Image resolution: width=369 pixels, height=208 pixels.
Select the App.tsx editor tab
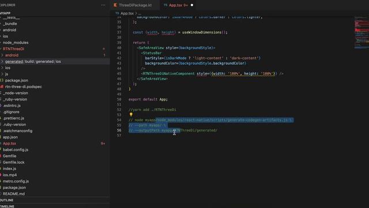click(x=178, y=5)
